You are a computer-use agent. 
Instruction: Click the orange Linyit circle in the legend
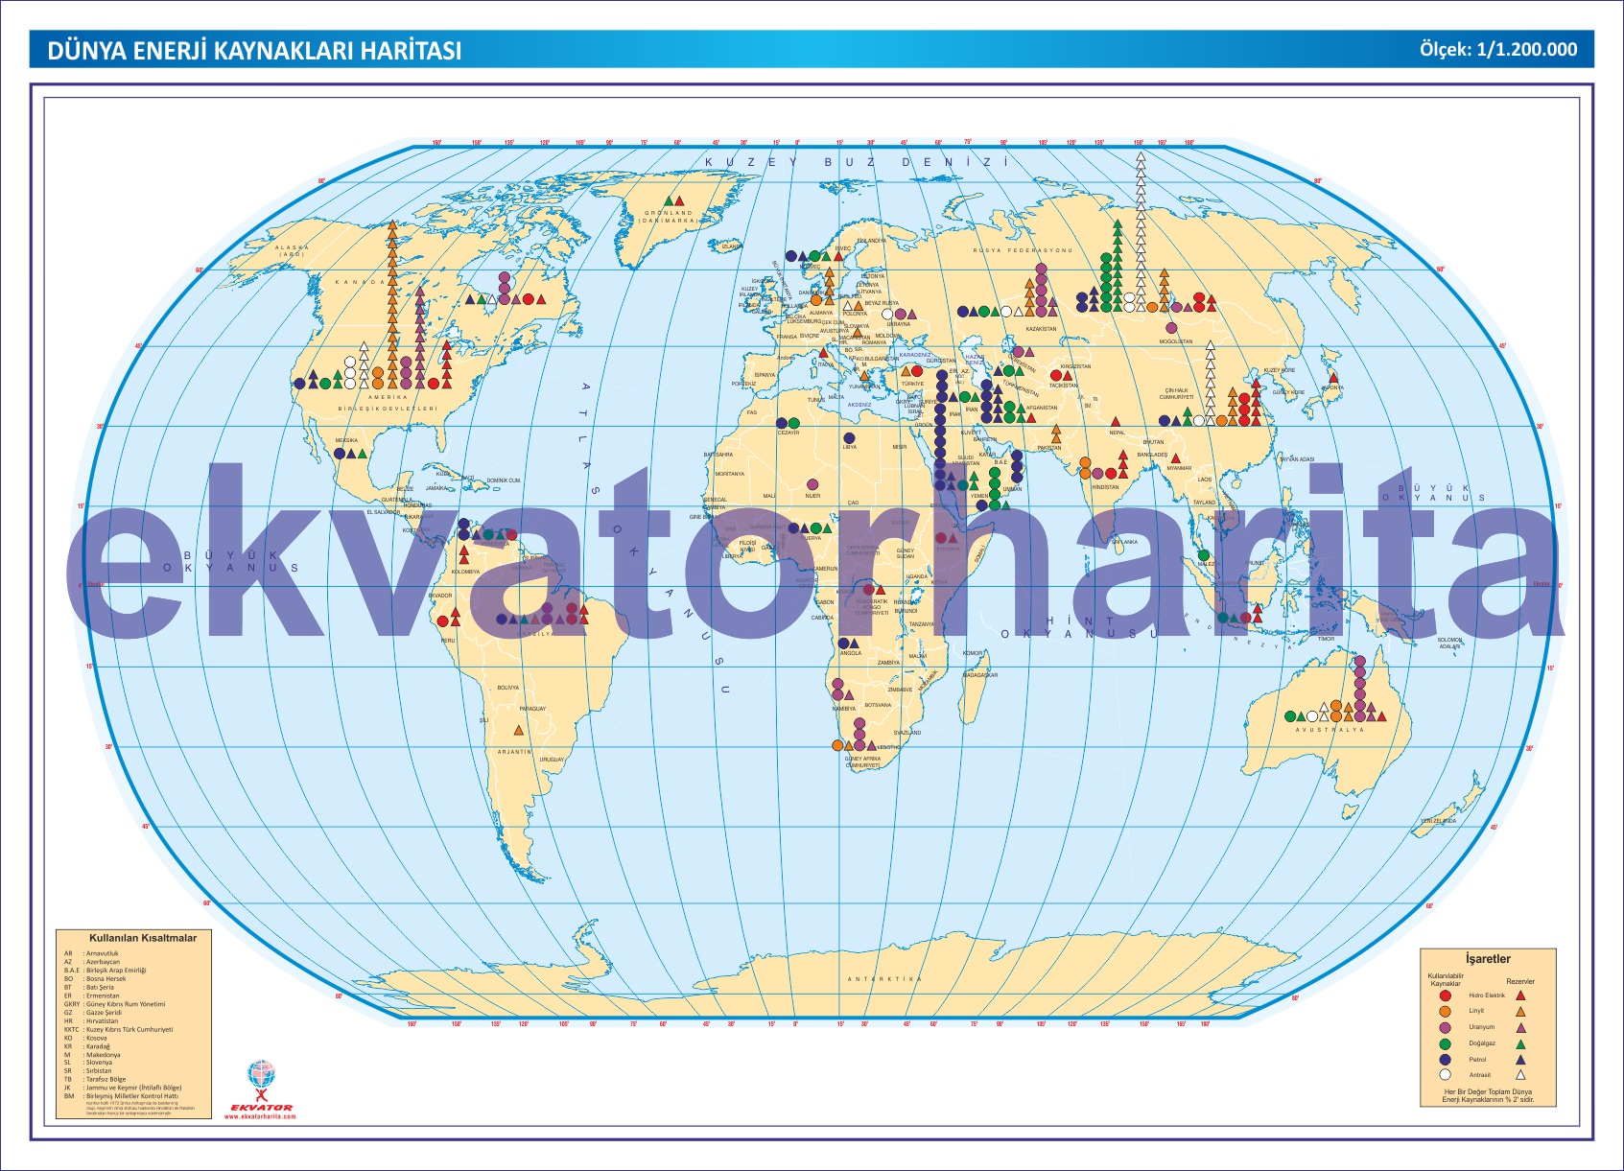click(1446, 1011)
